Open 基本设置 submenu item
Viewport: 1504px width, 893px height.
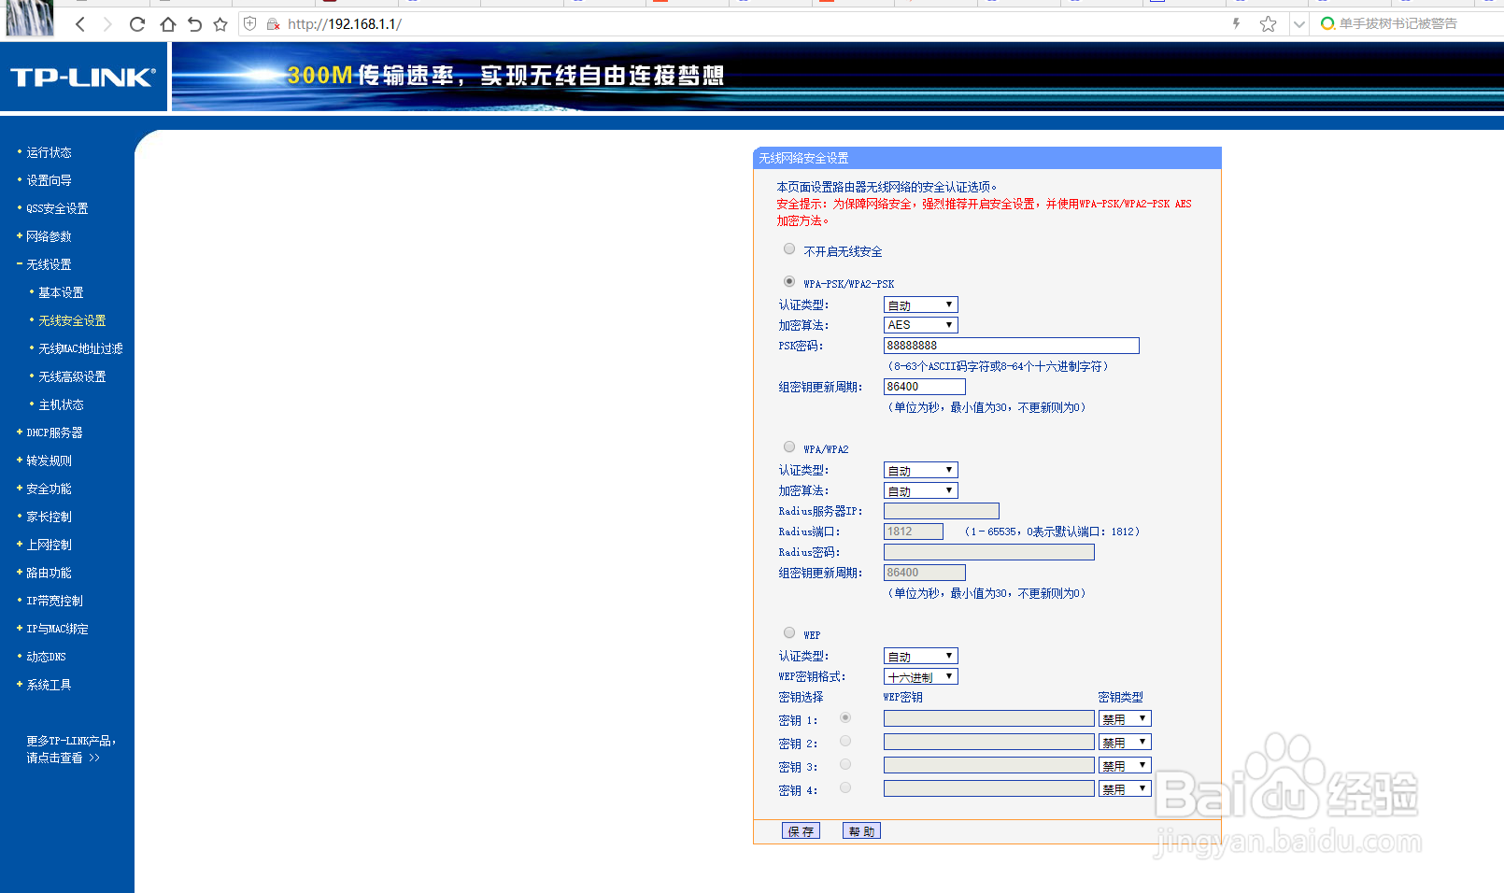tap(61, 292)
